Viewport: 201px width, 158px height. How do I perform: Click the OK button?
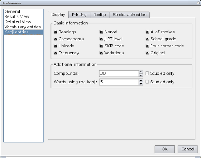[165, 149]
